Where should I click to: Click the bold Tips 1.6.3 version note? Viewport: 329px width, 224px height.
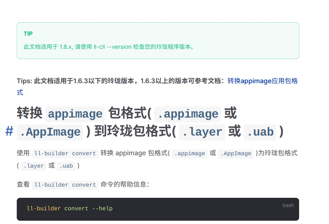pyautogui.click(x=122, y=81)
